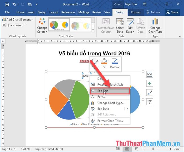Click the zoom out minus button

pyautogui.click(x=143, y=149)
